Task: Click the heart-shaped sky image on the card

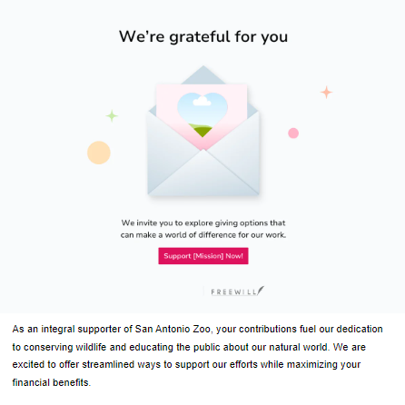Action: [x=202, y=114]
